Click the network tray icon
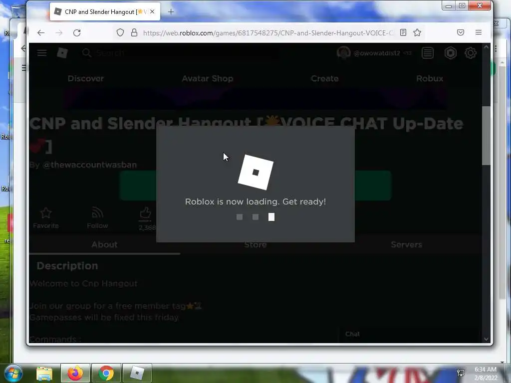This screenshot has height=383, width=511. point(461,373)
